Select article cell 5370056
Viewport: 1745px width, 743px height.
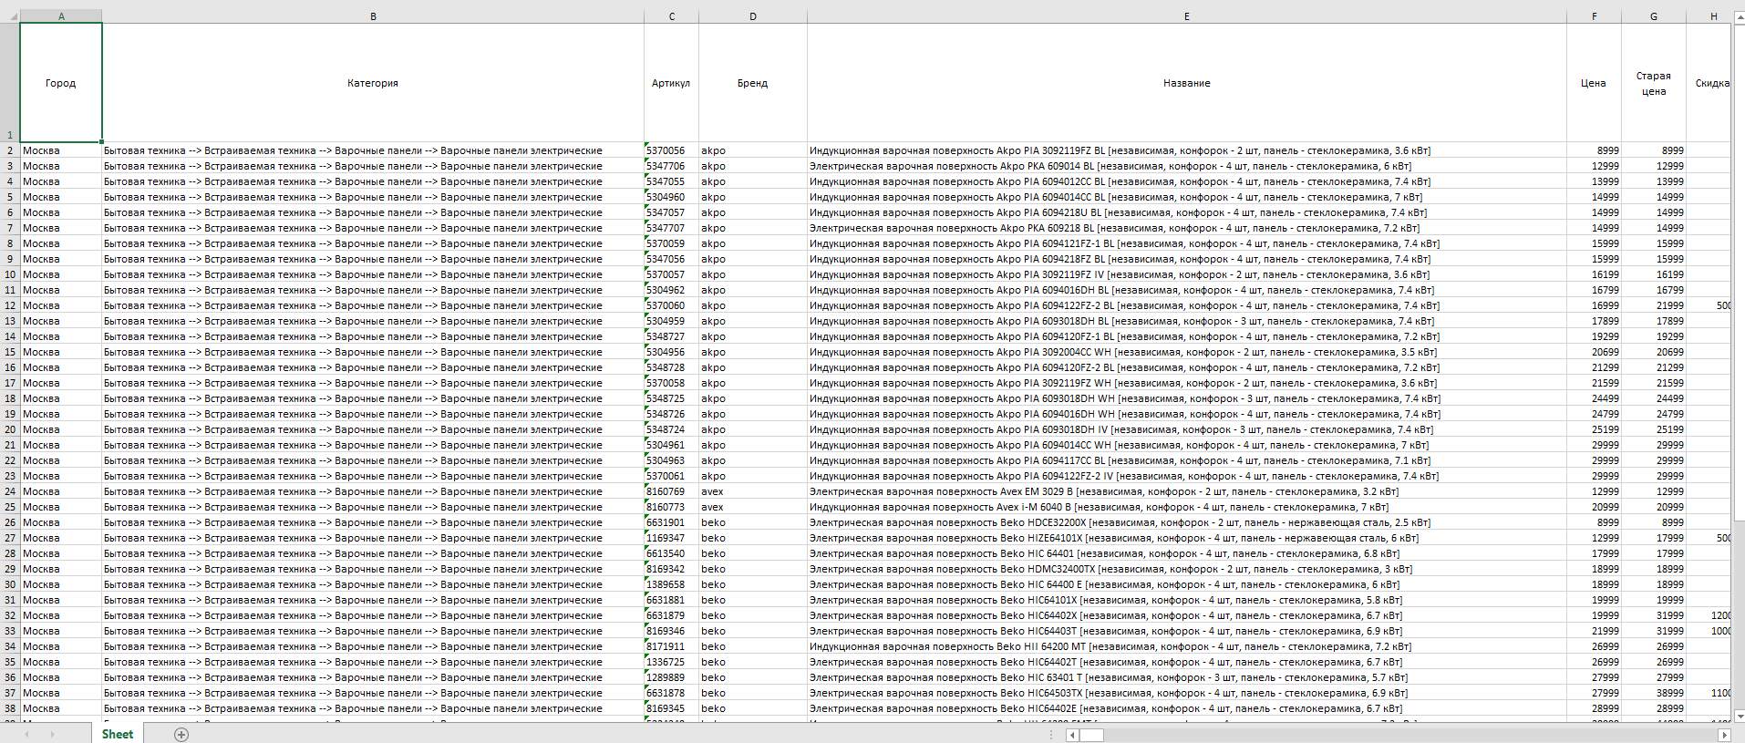tap(672, 150)
